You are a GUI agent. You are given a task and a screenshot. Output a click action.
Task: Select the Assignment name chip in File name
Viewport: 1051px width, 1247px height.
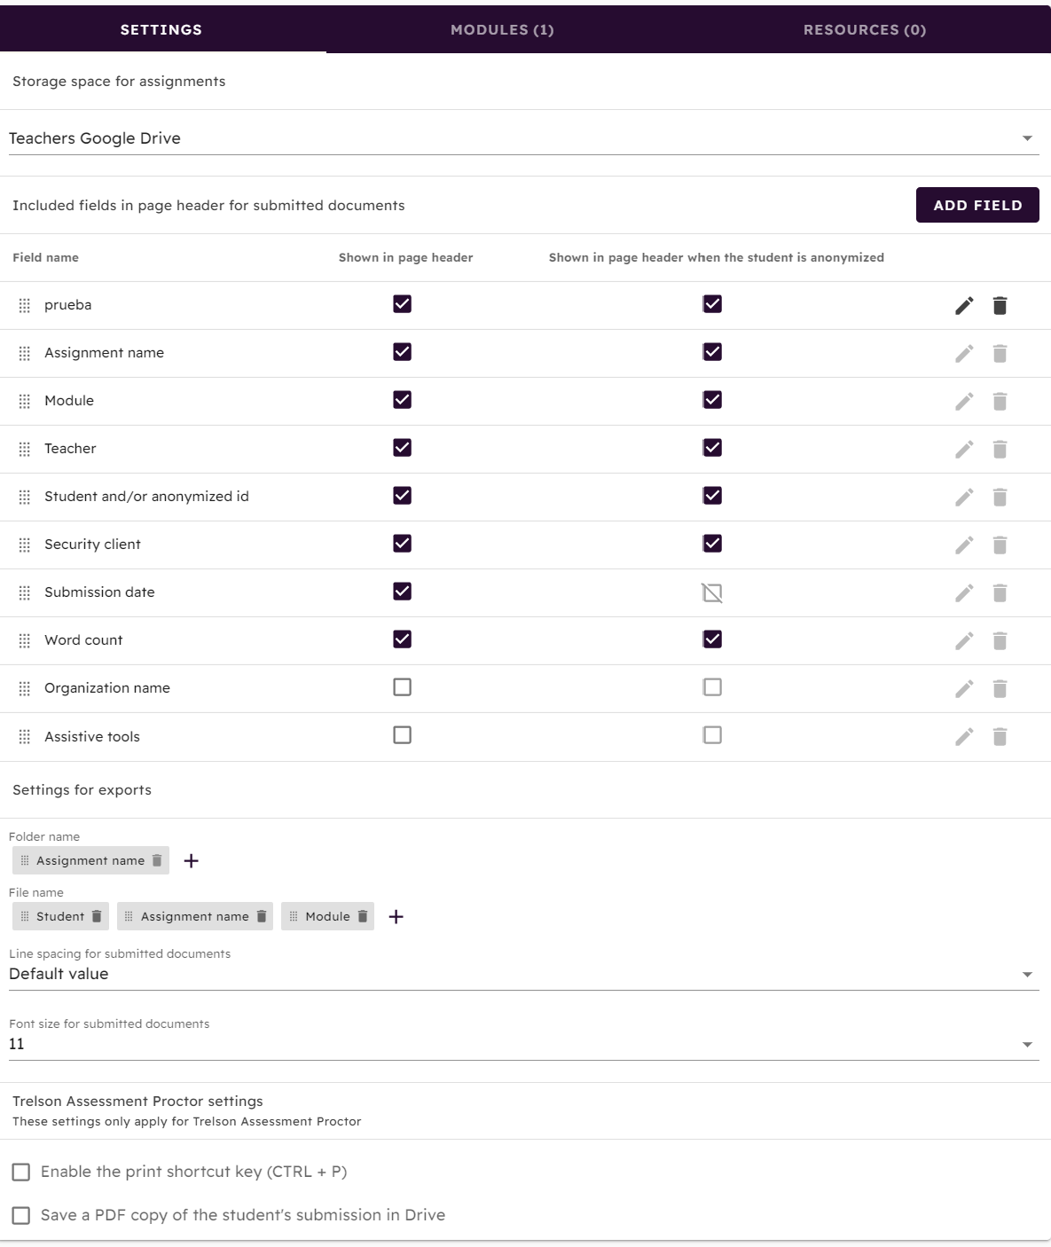click(195, 916)
